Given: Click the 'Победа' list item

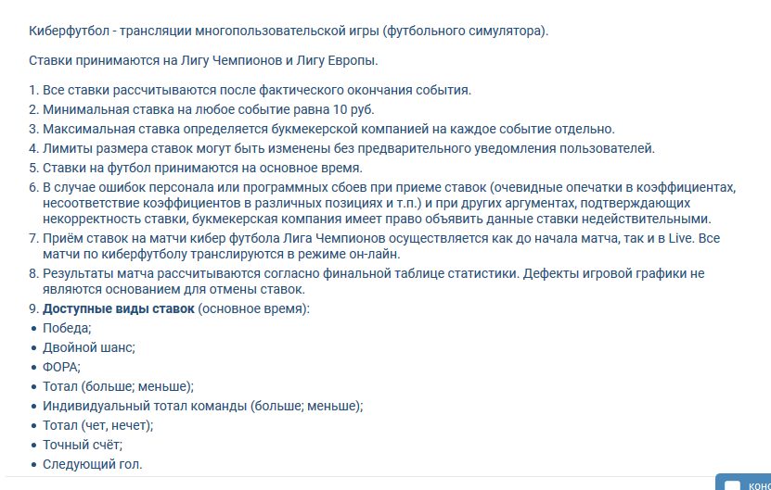Looking at the screenshot, I should click(x=67, y=328).
